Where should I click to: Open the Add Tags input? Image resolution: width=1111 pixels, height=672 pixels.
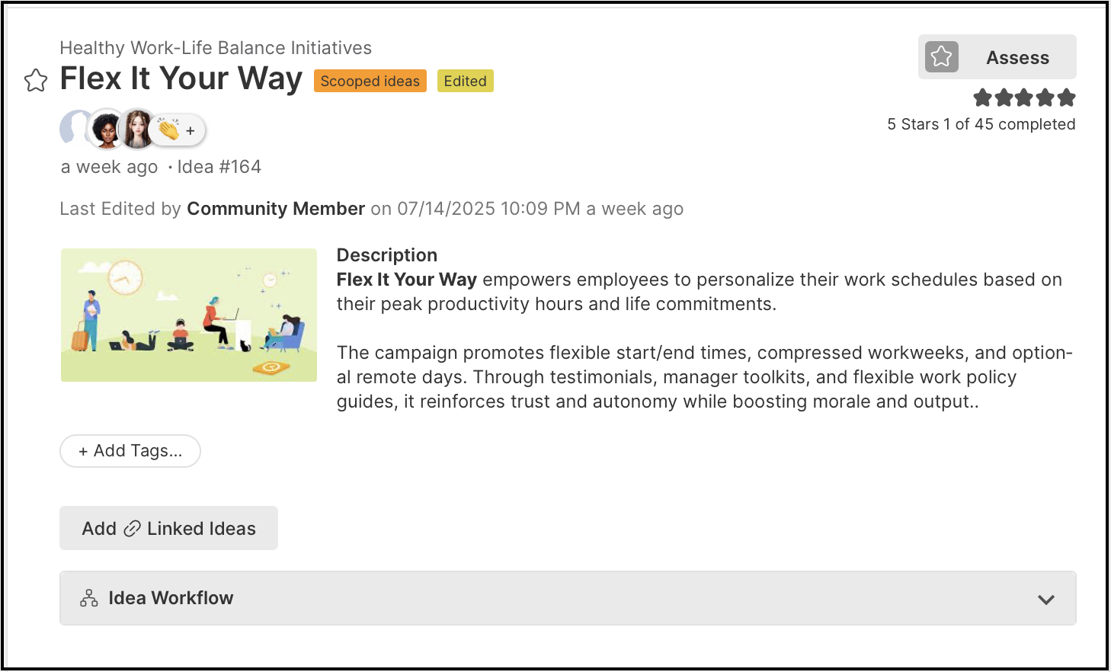click(130, 451)
